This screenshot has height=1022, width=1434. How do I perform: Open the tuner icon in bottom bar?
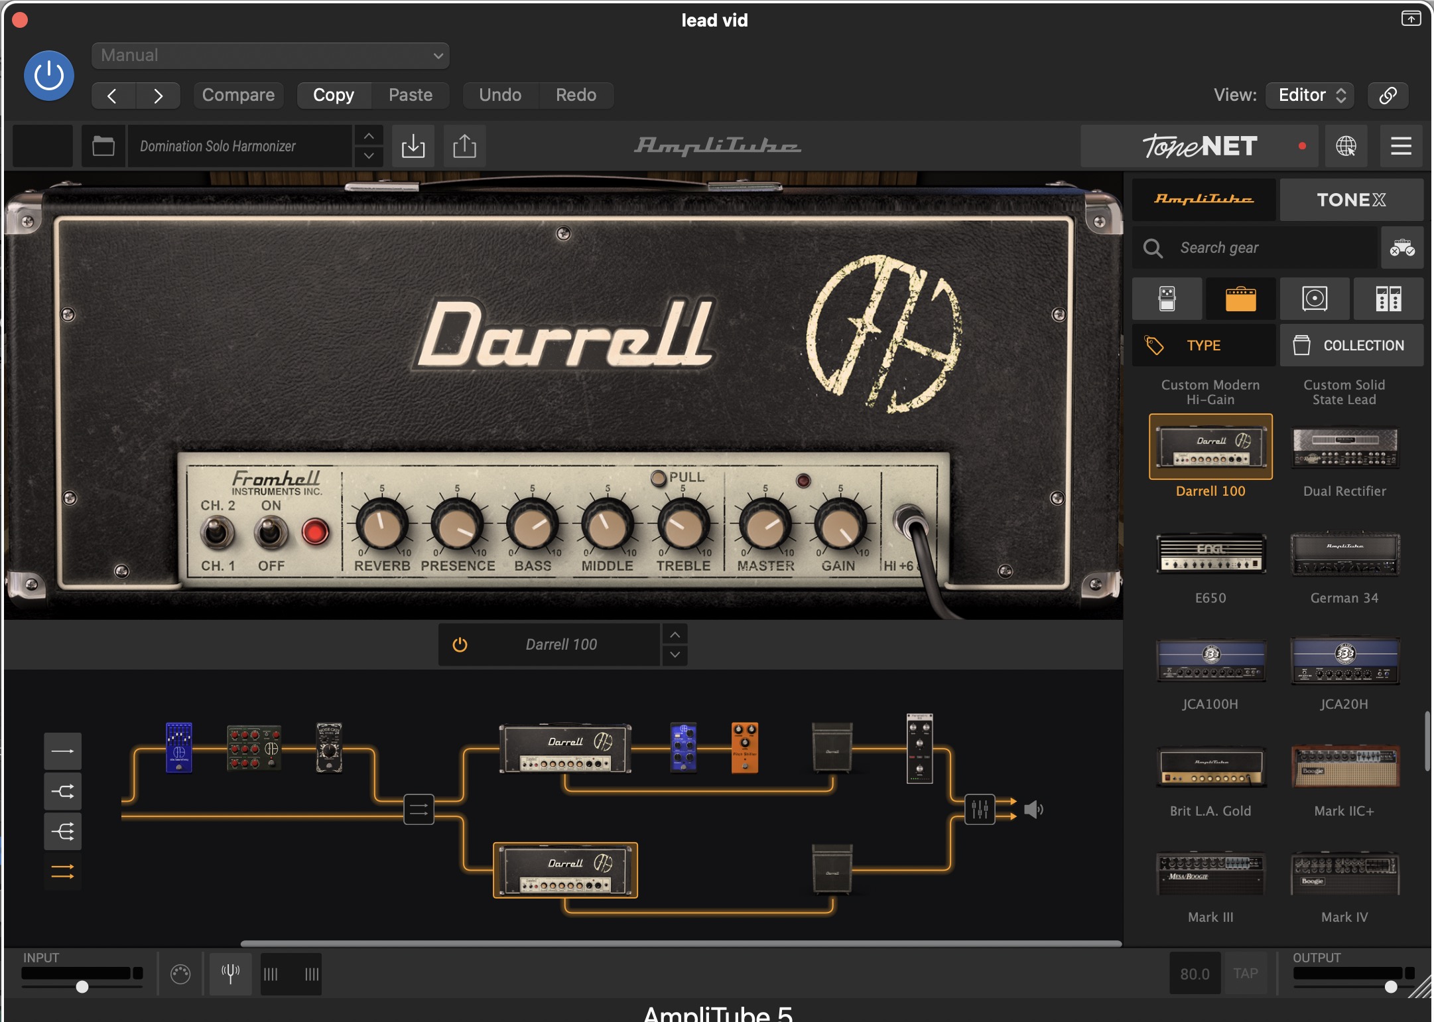(x=230, y=974)
